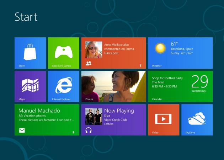Click Anne Wallace's profile photo

pos(94,50)
